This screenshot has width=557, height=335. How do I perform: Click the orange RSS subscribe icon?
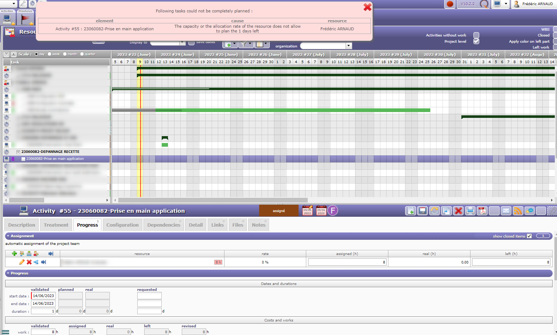point(518,211)
